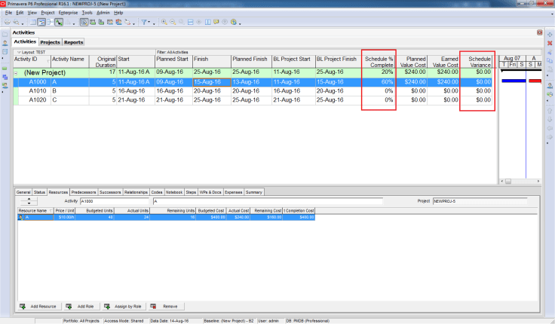555x324 pixels.
Task: Switch to the Projects tab
Action: click(50, 42)
